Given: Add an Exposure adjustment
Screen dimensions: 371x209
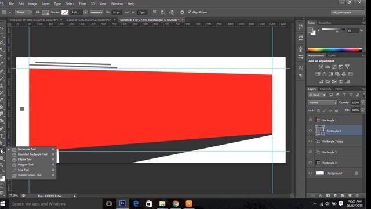Looking at the screenshot, I should tap(341, 67).
